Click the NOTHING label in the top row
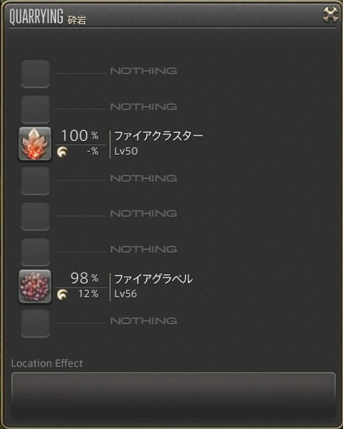Image resolution: width=343 pixels, height=429 pixels. [143, 71]
